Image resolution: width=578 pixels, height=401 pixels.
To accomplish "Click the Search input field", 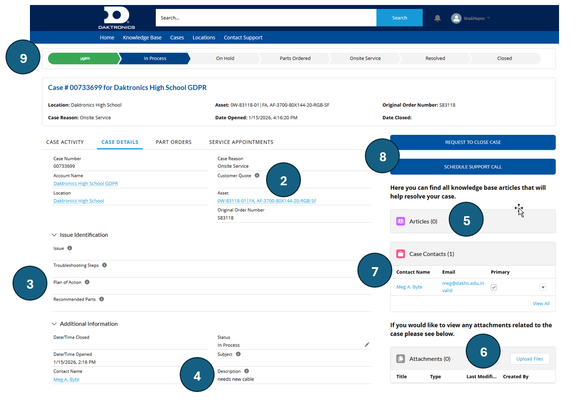I will pos(266,17).
